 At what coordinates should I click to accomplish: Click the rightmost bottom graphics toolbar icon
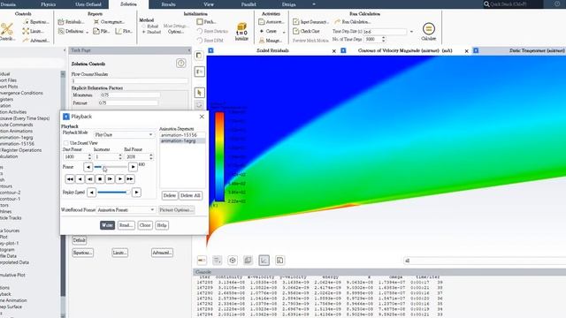click(279, 261)
